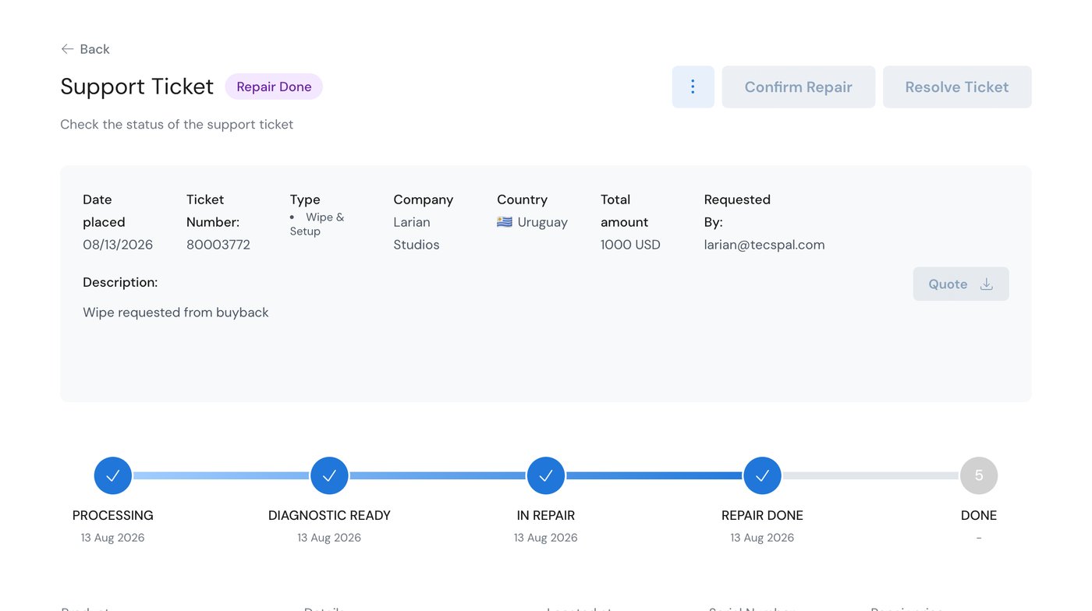Click the DIAGNOSTIC READY step label
Screen dimensions: 1092x611
[329, 515]
